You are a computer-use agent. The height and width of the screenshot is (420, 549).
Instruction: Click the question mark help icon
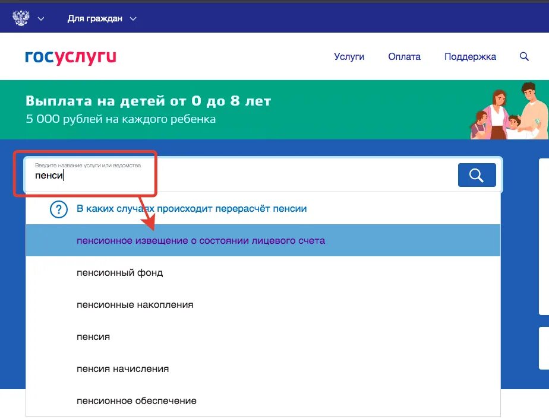point(59,209)
